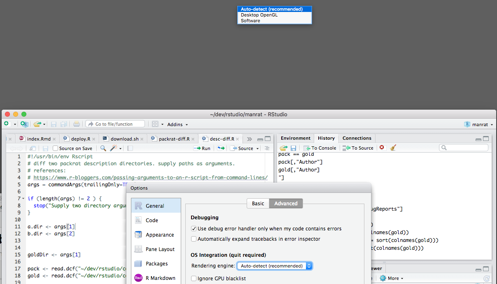The image size is (497, 284).
Task: Open the Source button dropdown arrow
Action: [257, 148]
